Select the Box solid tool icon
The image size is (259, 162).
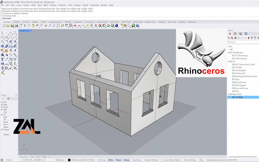tap(2, 46)
